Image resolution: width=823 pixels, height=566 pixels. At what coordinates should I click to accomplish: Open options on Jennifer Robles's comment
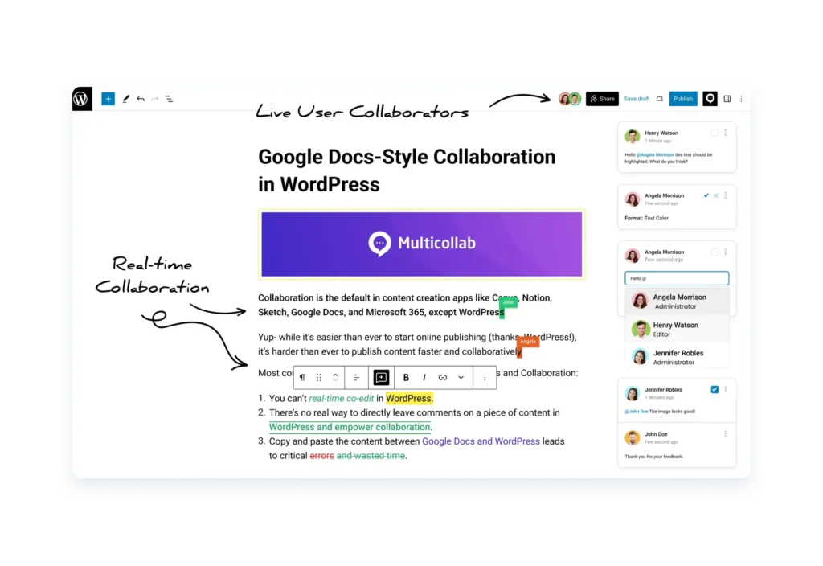point(726,390)
